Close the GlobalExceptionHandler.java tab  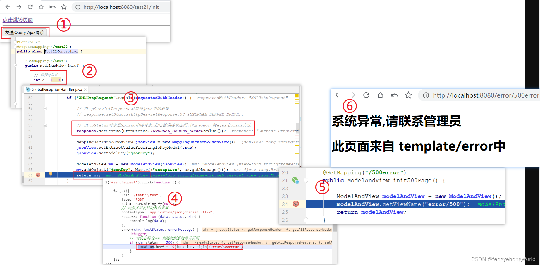pyautogui.click(x=85, y=90)
